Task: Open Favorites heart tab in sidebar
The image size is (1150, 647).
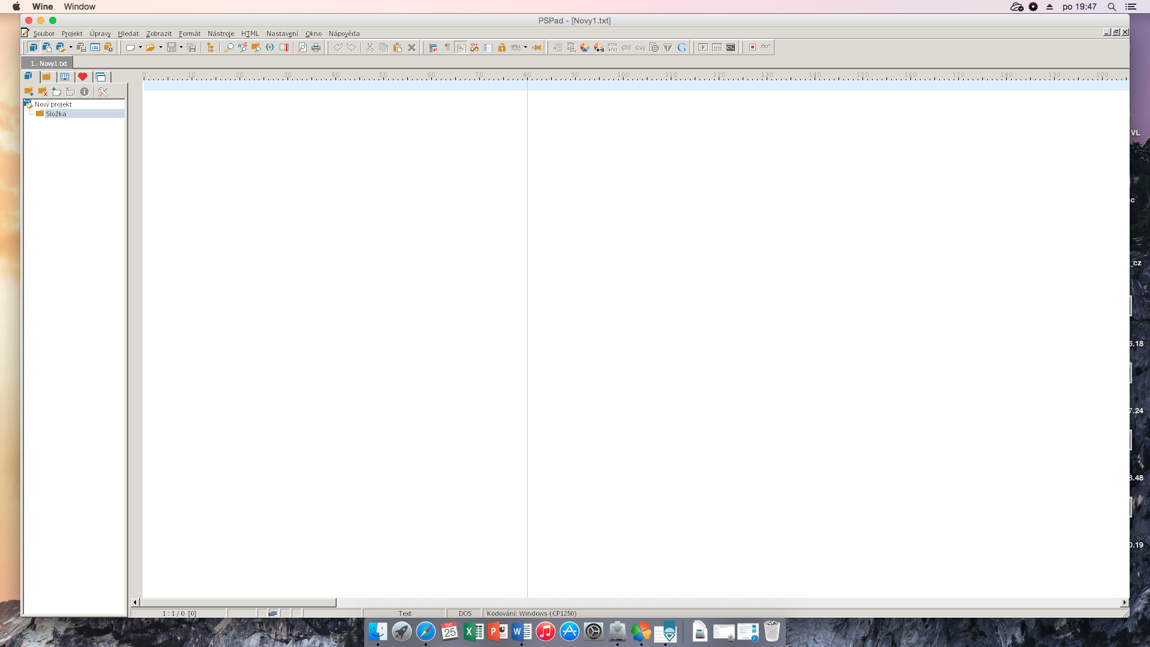Action: tap(83, 77)
